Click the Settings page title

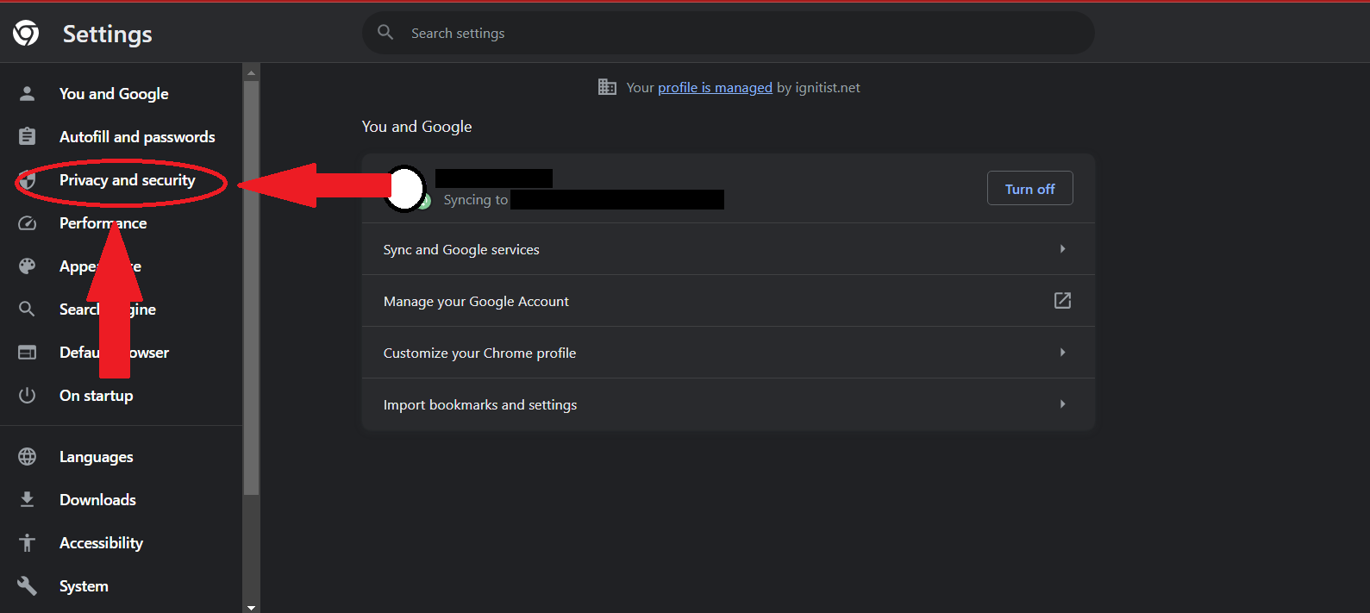[107, 34]
